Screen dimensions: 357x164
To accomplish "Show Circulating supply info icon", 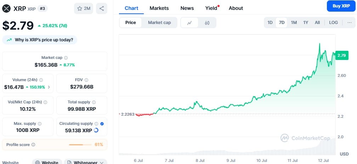I will pos(96,124).
